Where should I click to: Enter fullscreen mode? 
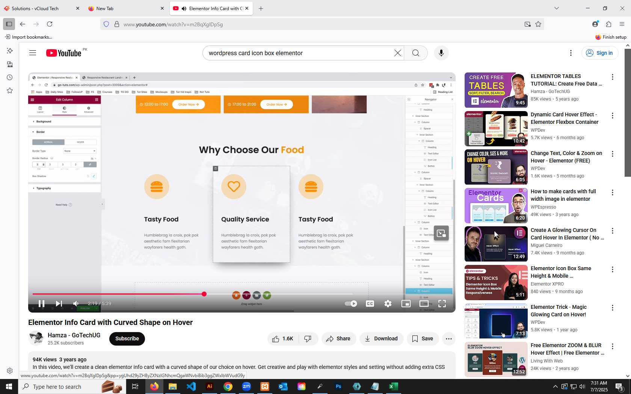442,304
